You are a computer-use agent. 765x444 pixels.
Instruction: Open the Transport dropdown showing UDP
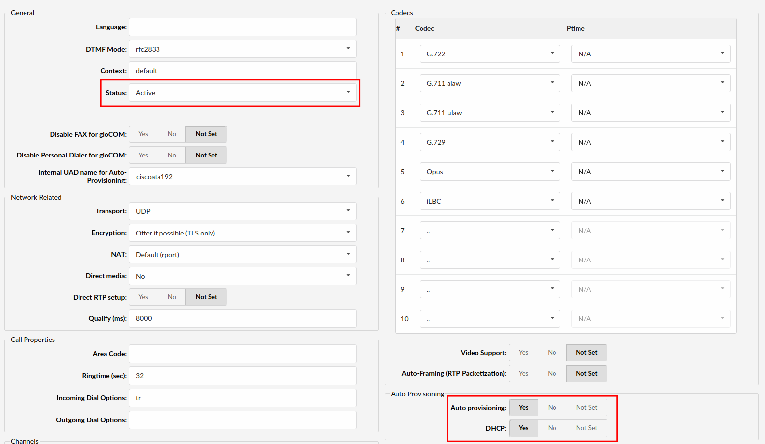pos(242,211)
